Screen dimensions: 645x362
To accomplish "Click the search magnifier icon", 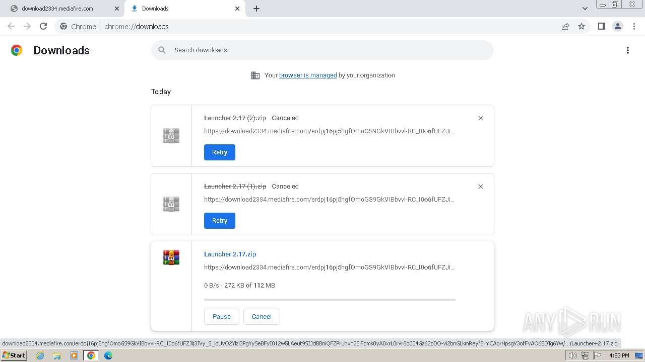I will pos(162,50).
